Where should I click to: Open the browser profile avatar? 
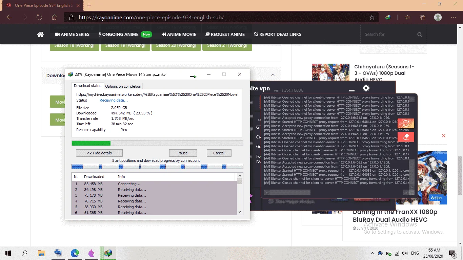[438, 17]
